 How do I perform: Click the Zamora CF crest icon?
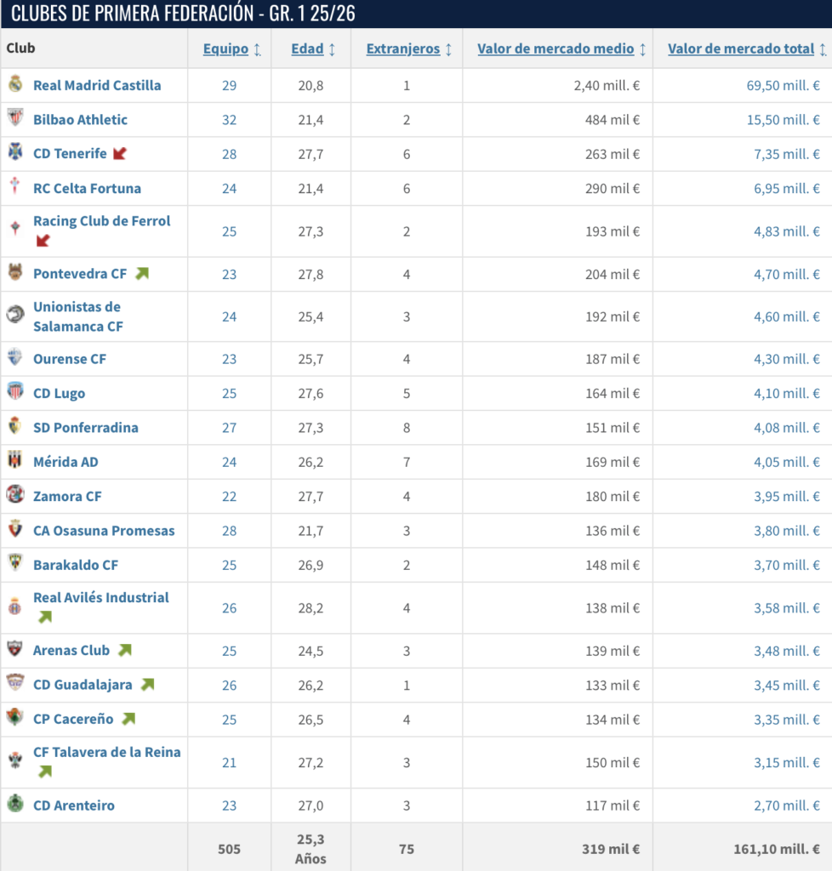15,494
